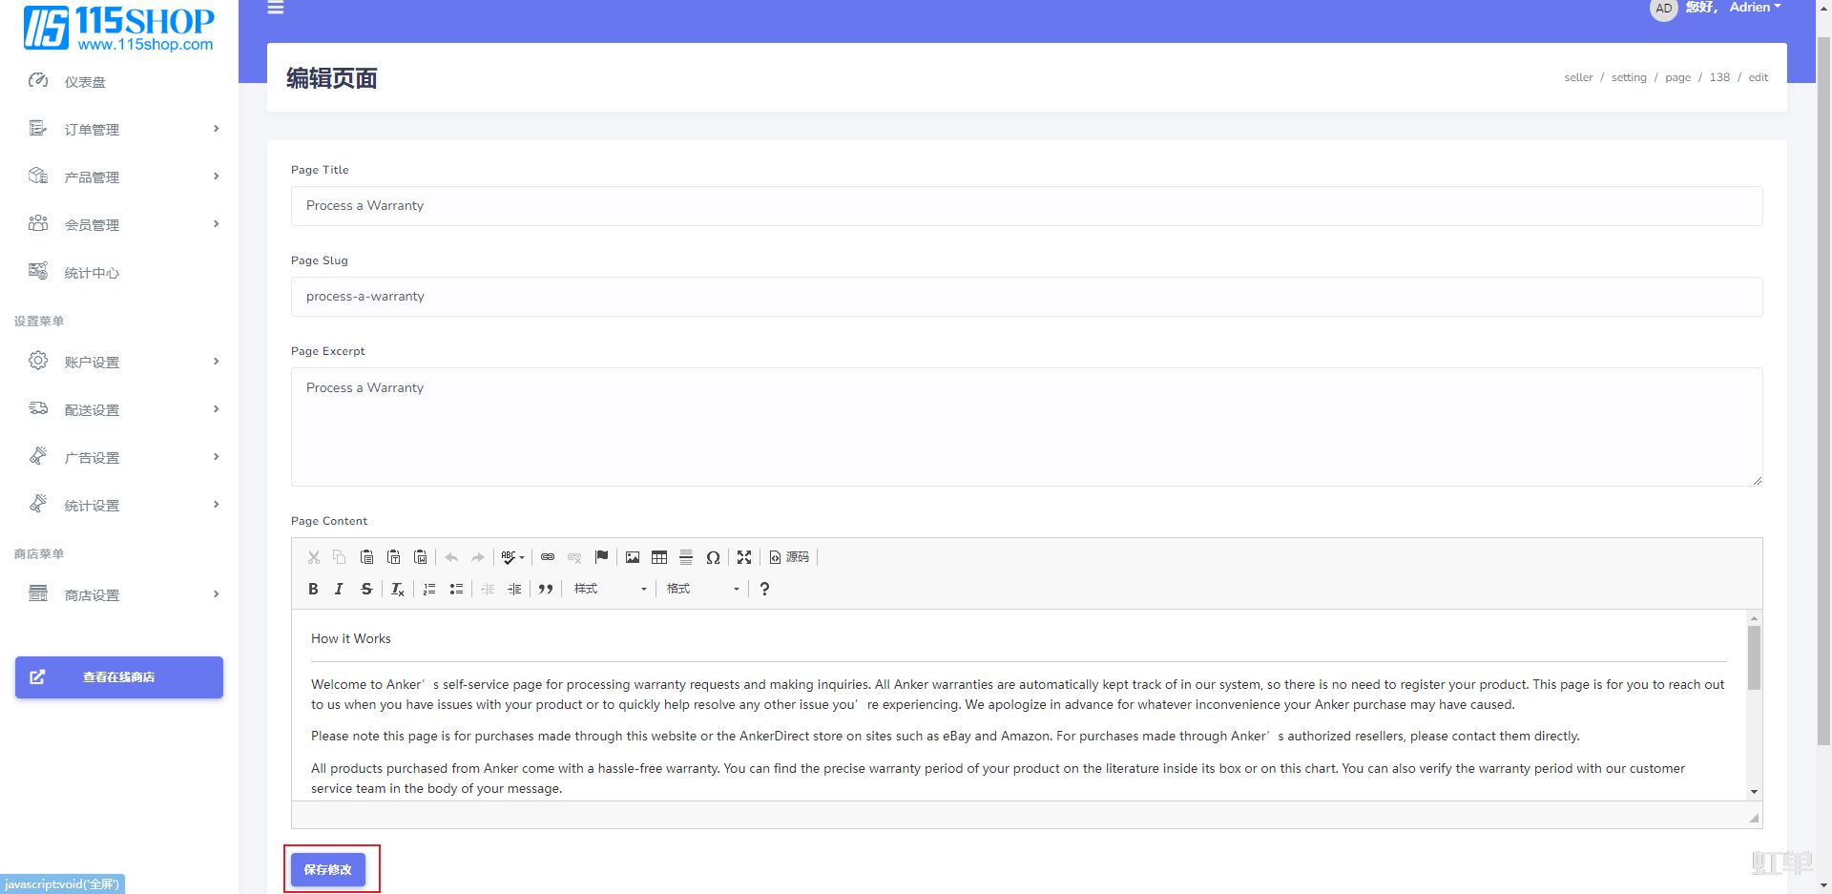This screenshot has width=1832, height=894.
Task: Click the setting breadcrumb link
Action: (1629, 77)
